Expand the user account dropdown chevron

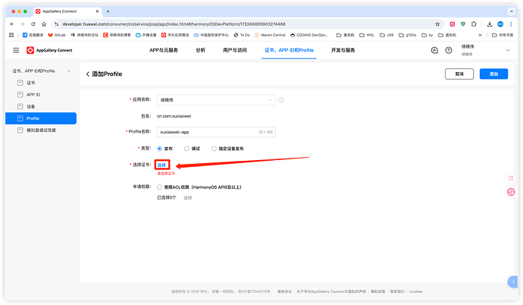508,50
